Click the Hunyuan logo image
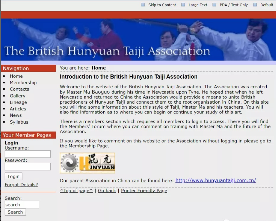The image size is (276, 221). click(88, 163)
